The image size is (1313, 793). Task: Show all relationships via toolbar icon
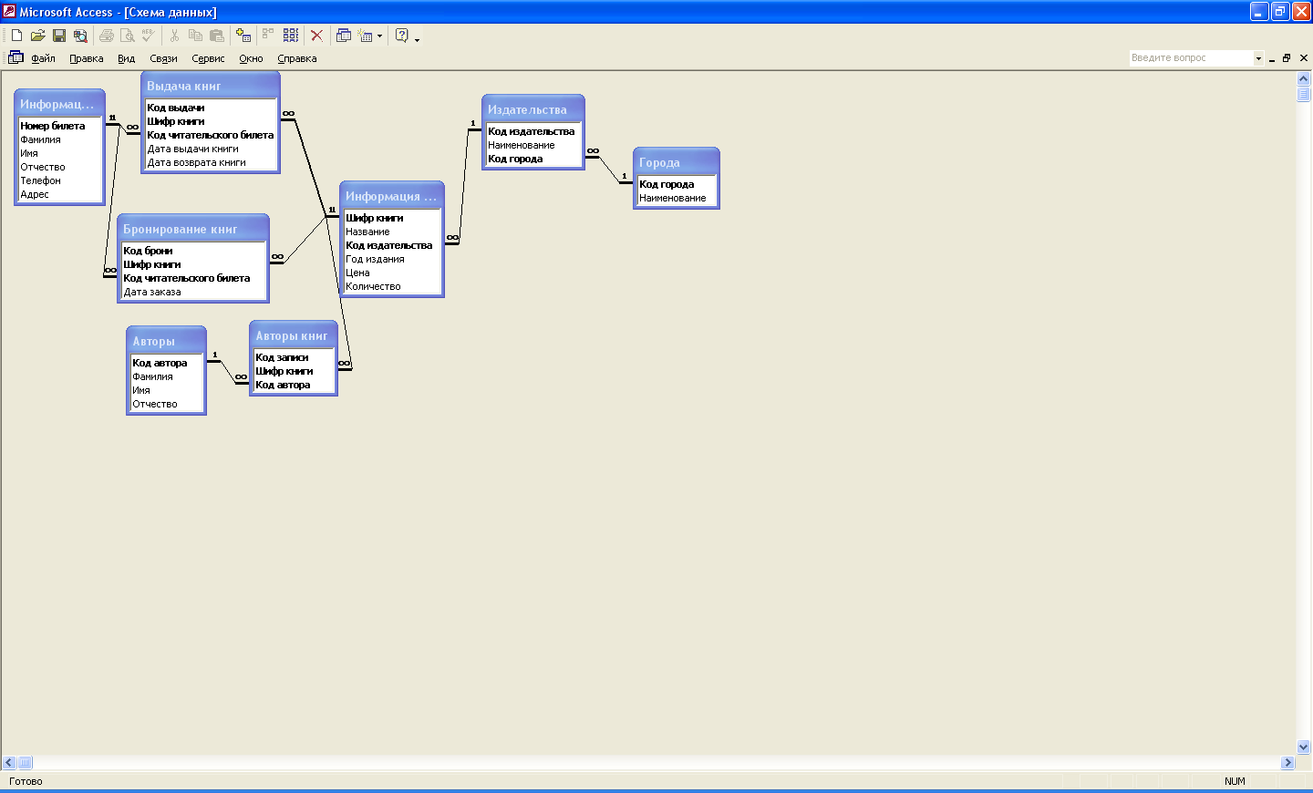point(291,36)
